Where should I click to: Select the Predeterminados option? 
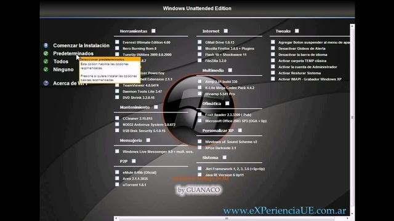pyautogui.click(x=73, y=53)
